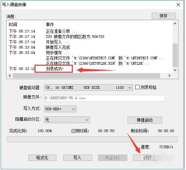
Task: Expand the 写入方式 USB-HDD+ dropdown
Action: click(x=60, y=109)
